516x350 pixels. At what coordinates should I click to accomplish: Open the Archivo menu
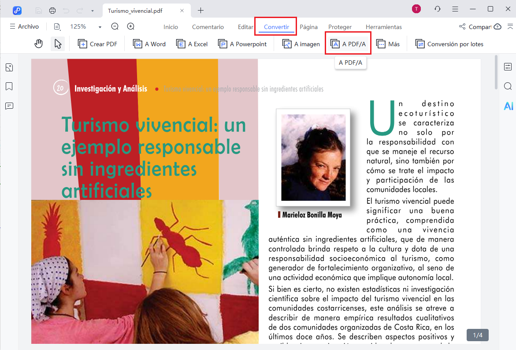click(x=24, y=26)
